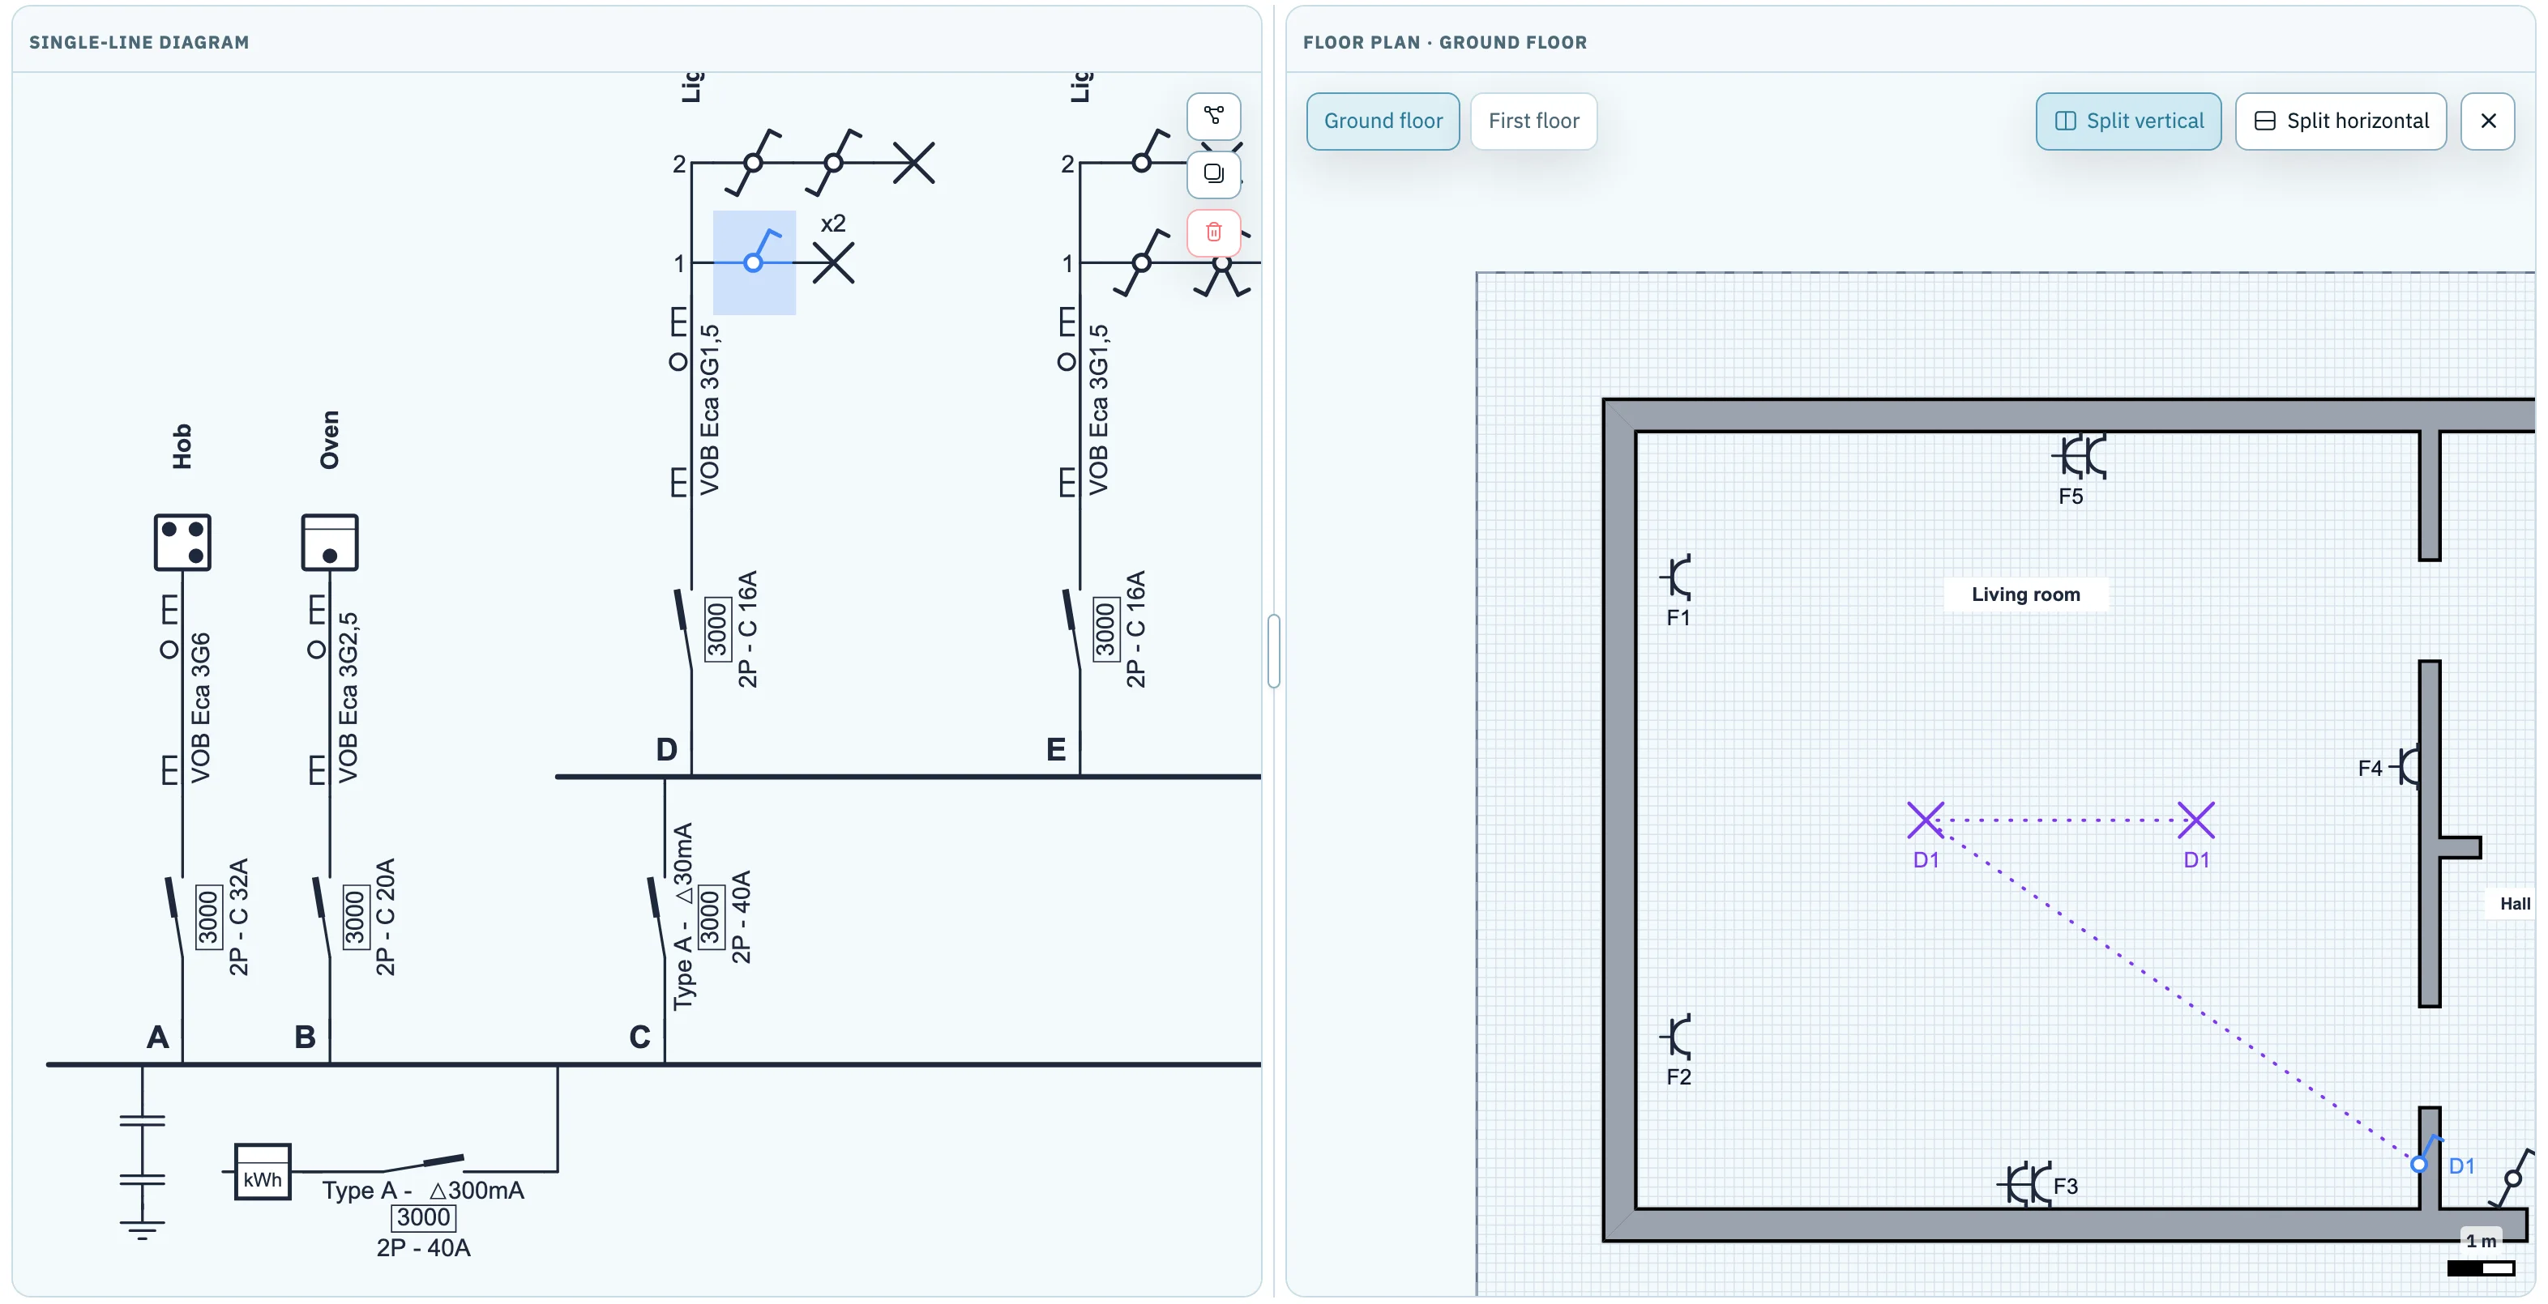Click the VOB Eca 3G2,5 cable label
2548x1304 pixels.
pyautogui.click(x=348, y=698)
